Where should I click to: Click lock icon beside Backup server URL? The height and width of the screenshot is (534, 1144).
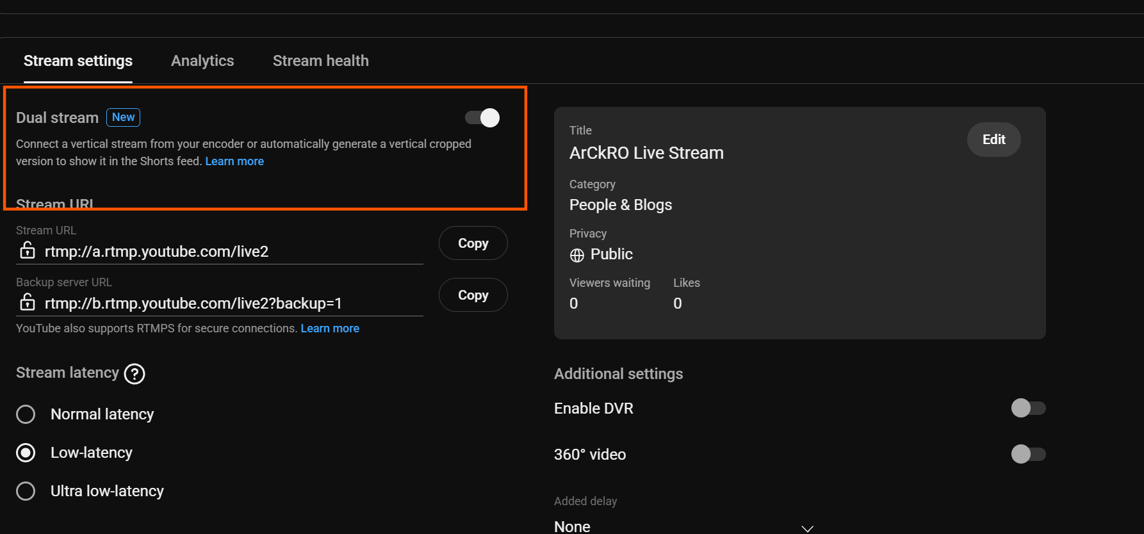click(x=28, y=302)
